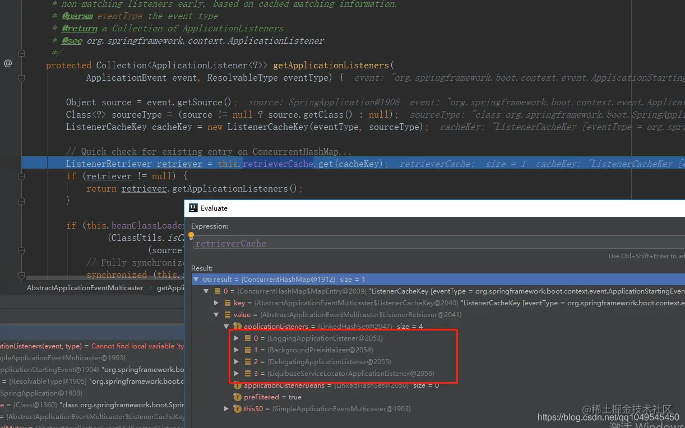Click the field icon of this$0 row
This screenshot has height=428, width=685.
coord(238,409)
